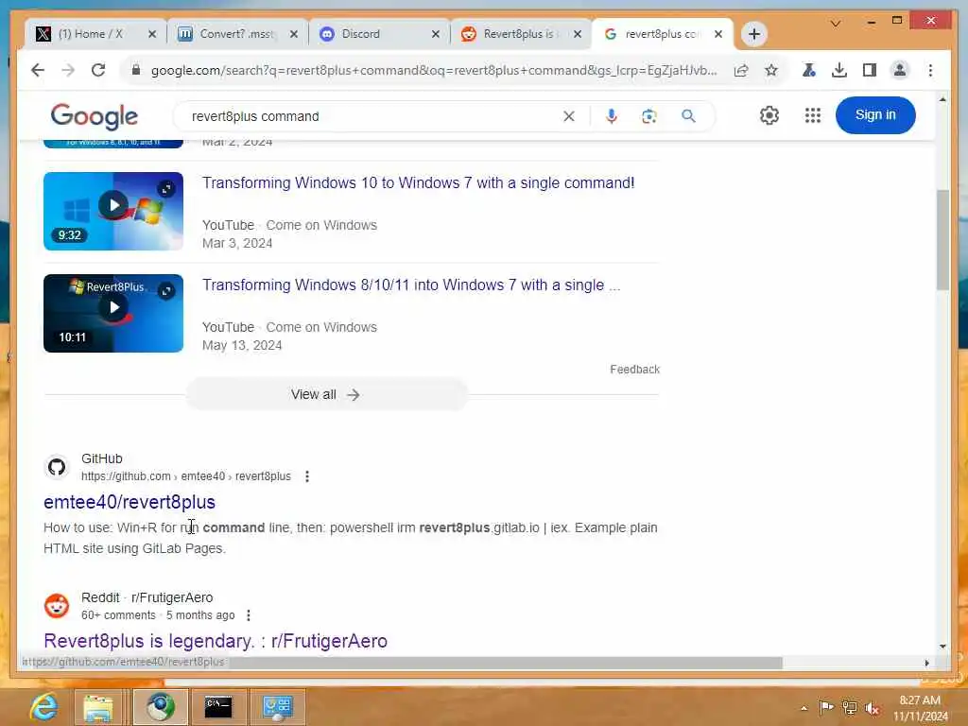
Task: Open Transforming Windows 10 to Windows 7 video
Action: [x=418, y=182]
